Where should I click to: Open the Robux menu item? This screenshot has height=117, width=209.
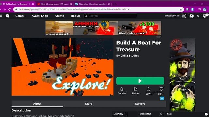[75, 16]
